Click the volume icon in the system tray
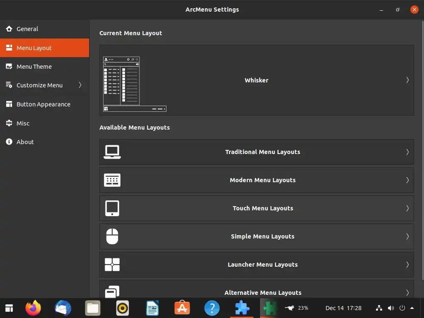This screenshot has height=318, width=424. 391,308
